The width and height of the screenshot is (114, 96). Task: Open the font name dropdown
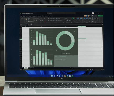click(x=38, y=19)
